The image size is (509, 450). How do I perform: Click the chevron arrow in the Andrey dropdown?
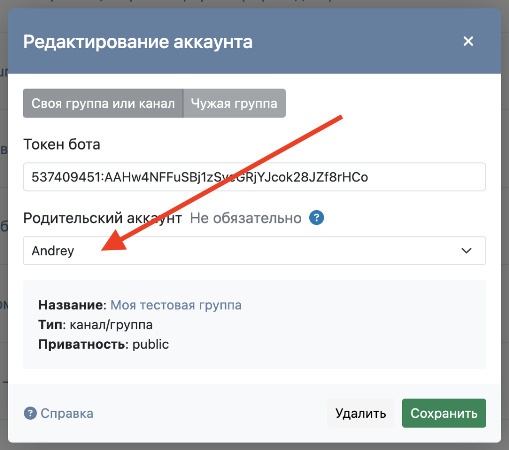[x=466, y=251]
